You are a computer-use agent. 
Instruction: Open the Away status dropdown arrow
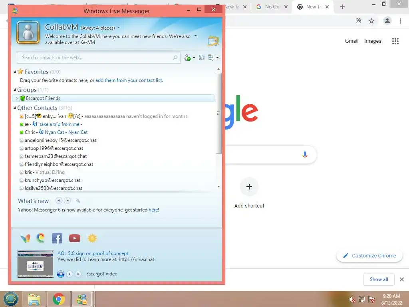click(119, 28)
